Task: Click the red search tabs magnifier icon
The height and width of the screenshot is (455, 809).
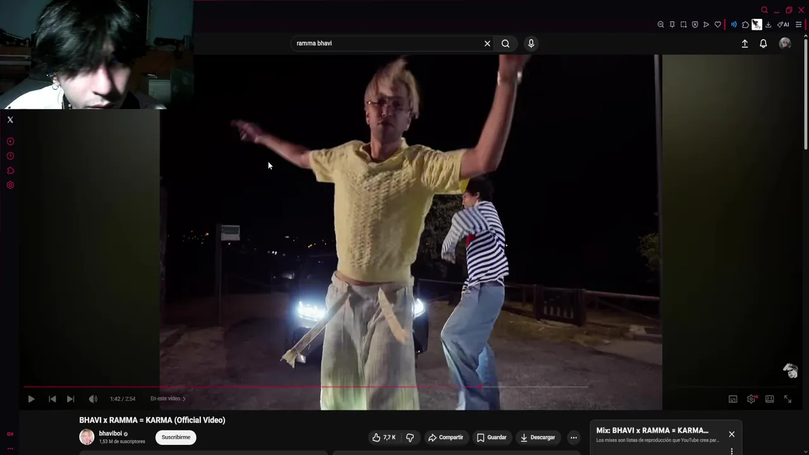Action: pos(764,10)
